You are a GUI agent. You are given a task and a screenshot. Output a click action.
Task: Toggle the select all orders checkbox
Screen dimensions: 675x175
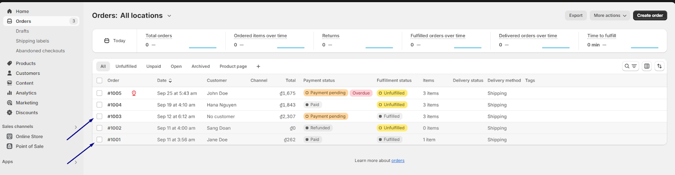(100, 80)
